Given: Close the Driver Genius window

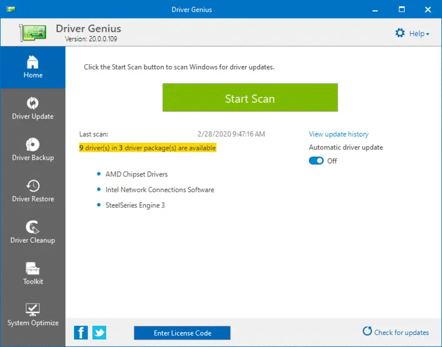Looking at the screenshot, I should pyautogui.click(x=428, y=10).
